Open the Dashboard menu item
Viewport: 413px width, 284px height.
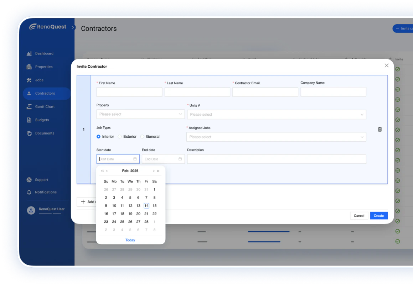tap(44, 53)
